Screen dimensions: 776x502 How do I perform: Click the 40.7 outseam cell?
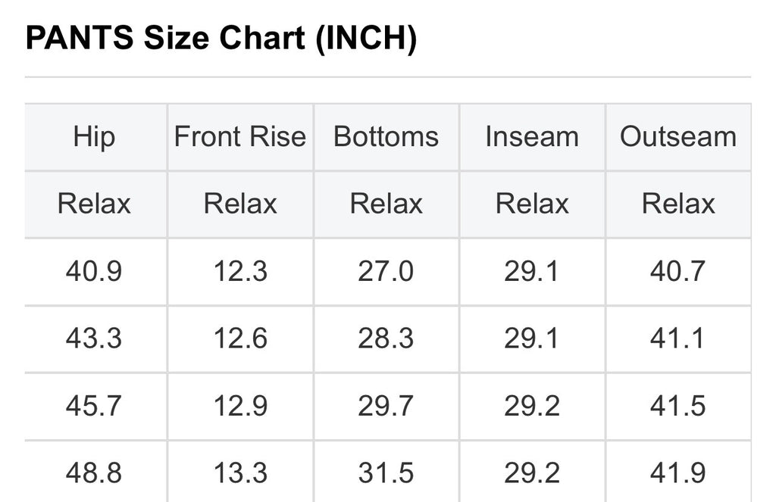tap(678, 271)
